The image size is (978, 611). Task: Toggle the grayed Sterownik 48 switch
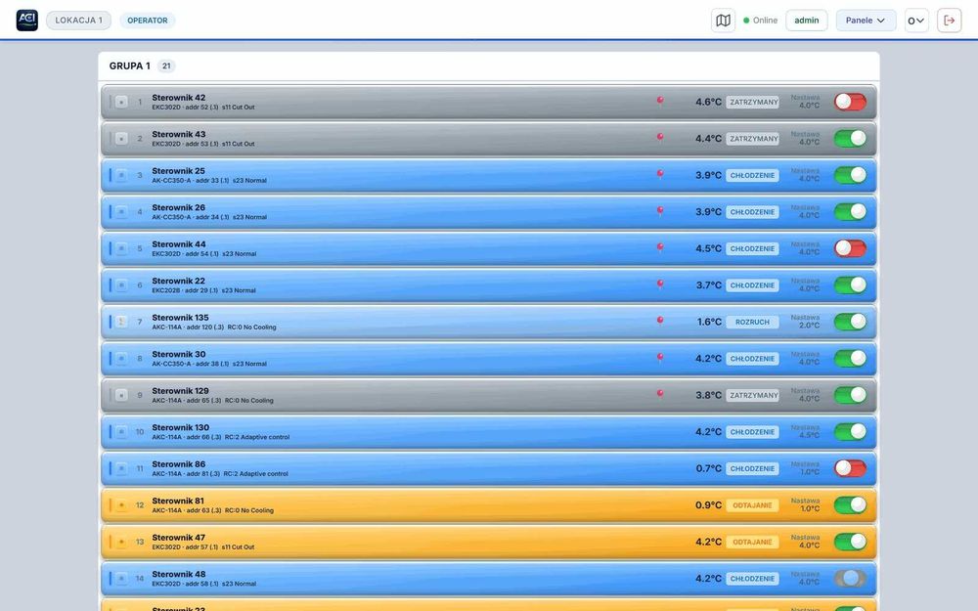pos(850,579)
